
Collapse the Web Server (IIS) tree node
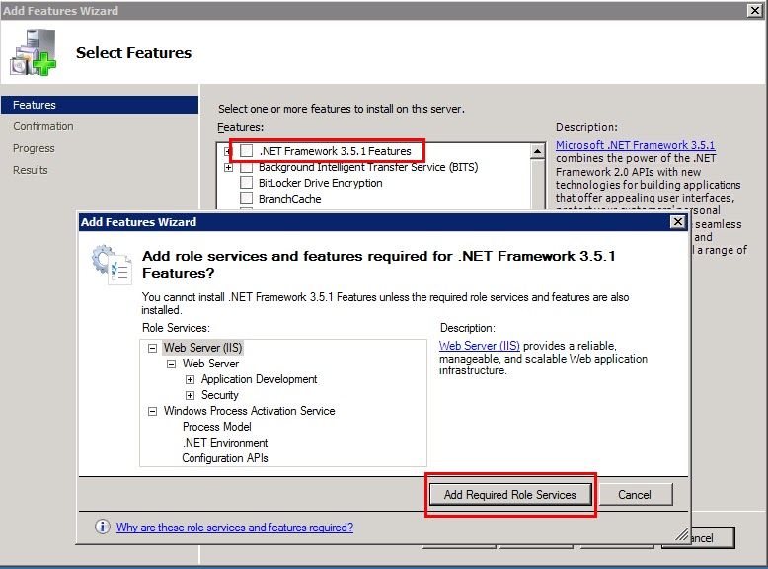click(153, 348)
